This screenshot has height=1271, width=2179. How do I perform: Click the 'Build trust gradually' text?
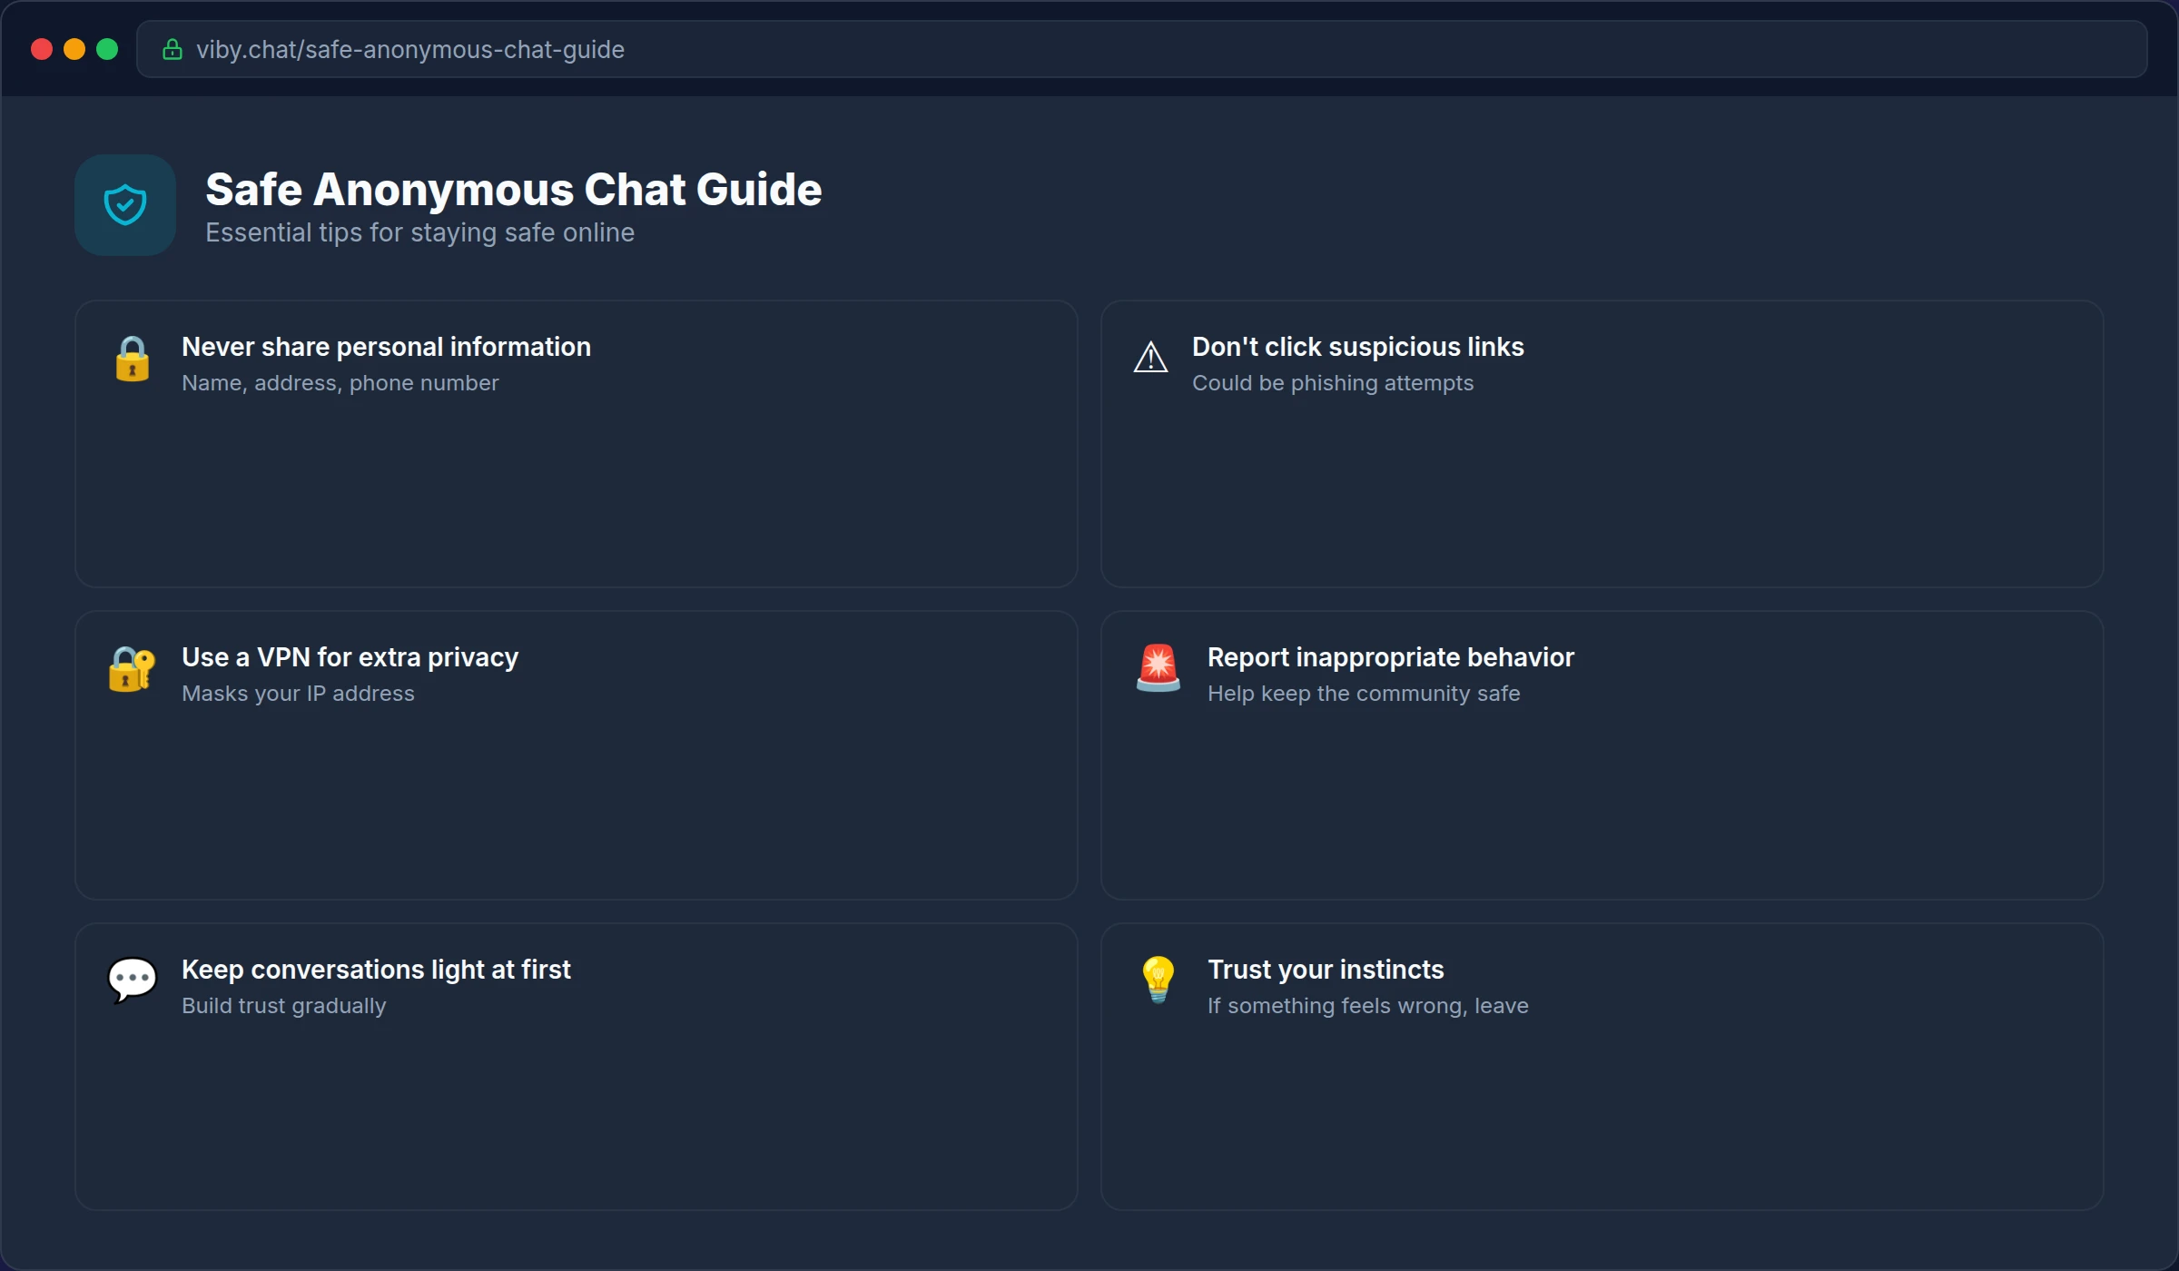coord(283,1006)
